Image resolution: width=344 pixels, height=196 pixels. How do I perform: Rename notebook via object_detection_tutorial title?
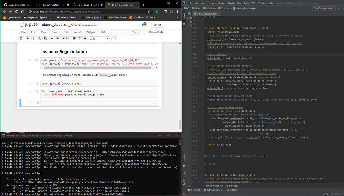click(x=61, y=25)
